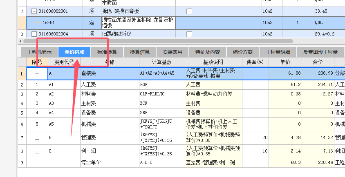Switch to the 组价方案 tab

pos(243,52)
